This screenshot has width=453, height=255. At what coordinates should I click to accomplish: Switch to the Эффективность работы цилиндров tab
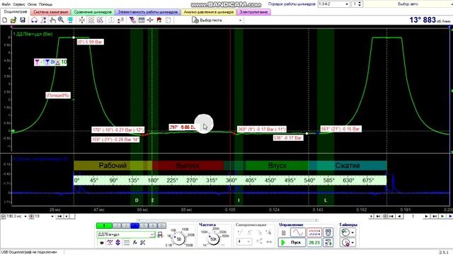[x=148, y=12]
